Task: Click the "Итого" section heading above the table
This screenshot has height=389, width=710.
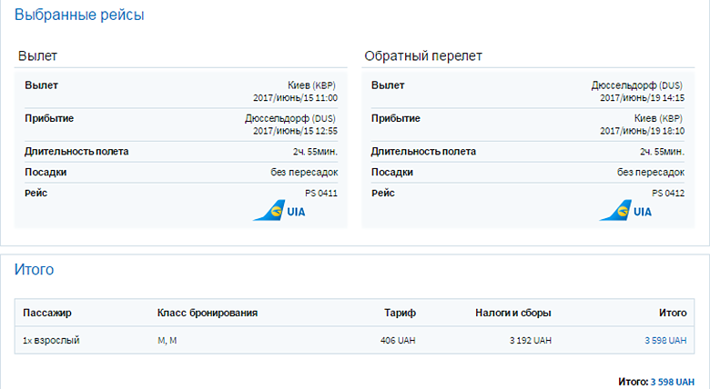Action: point(35,270)
